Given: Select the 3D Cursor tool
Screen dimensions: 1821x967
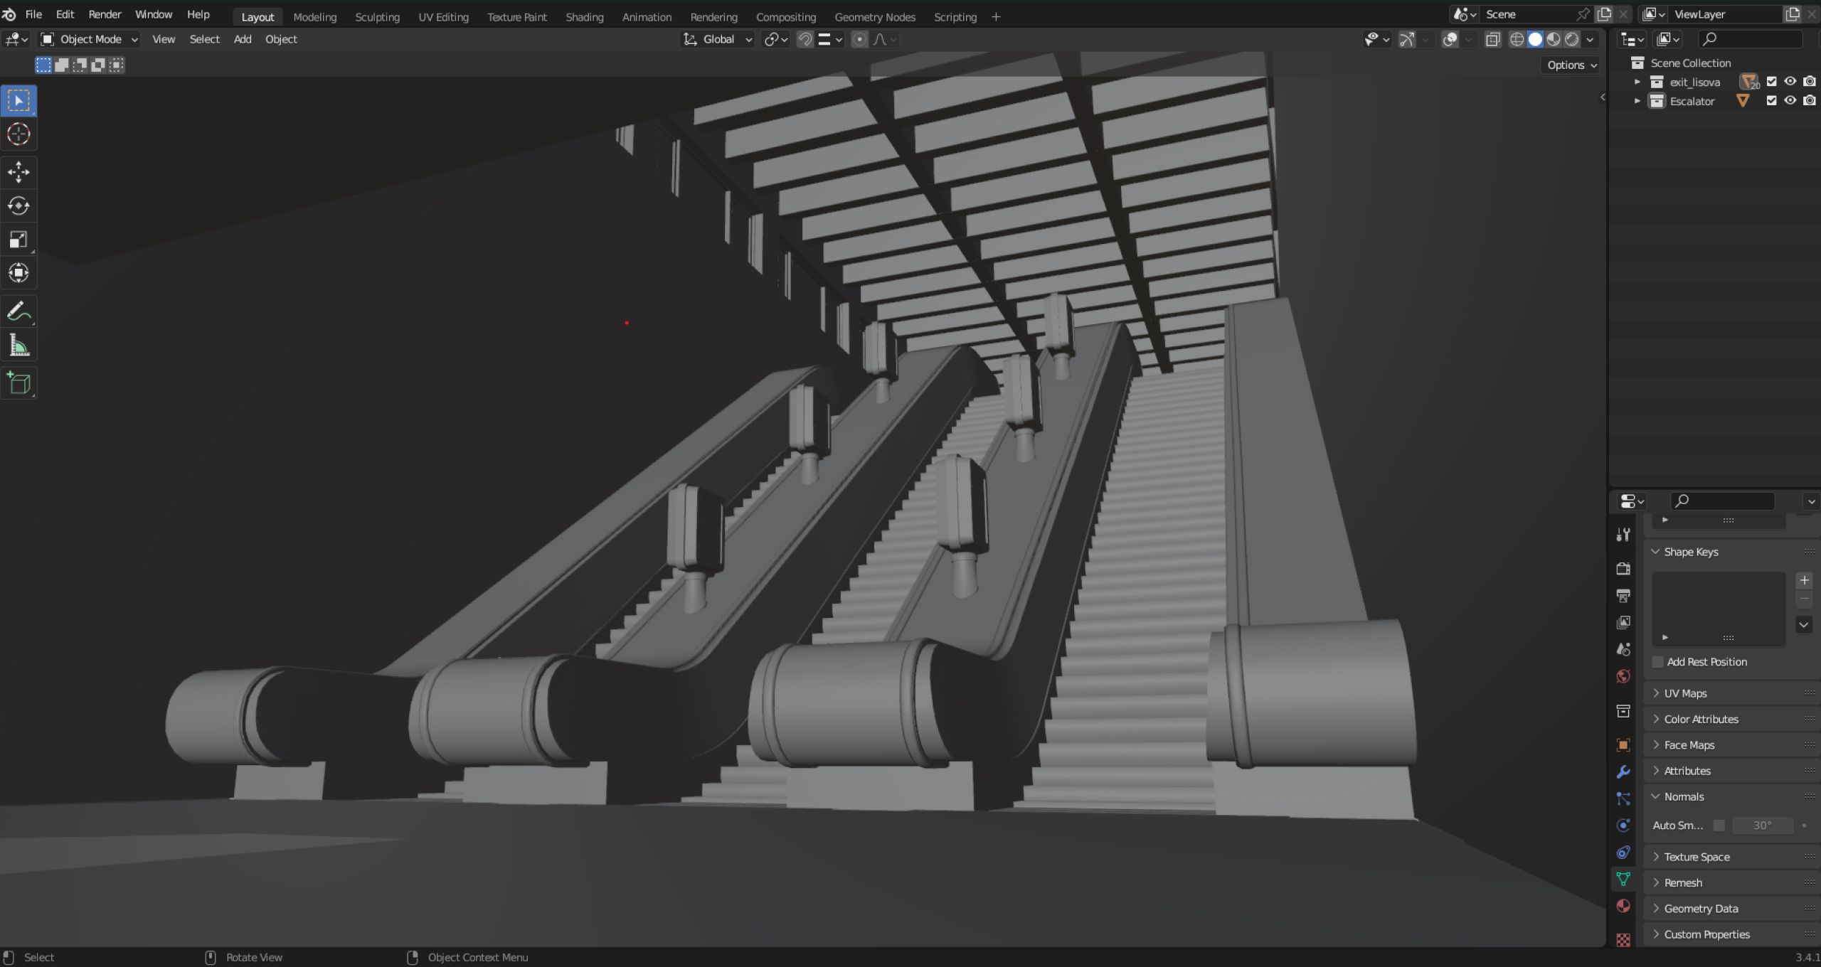Looking at the screenshot, I should [x=18, y=134].
